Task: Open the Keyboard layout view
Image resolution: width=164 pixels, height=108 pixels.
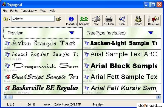Action: point(109,21)
